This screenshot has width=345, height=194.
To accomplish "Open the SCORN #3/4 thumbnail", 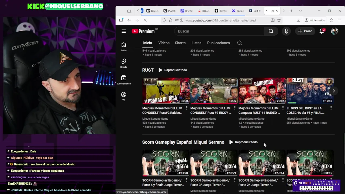I will coord(214,163).
